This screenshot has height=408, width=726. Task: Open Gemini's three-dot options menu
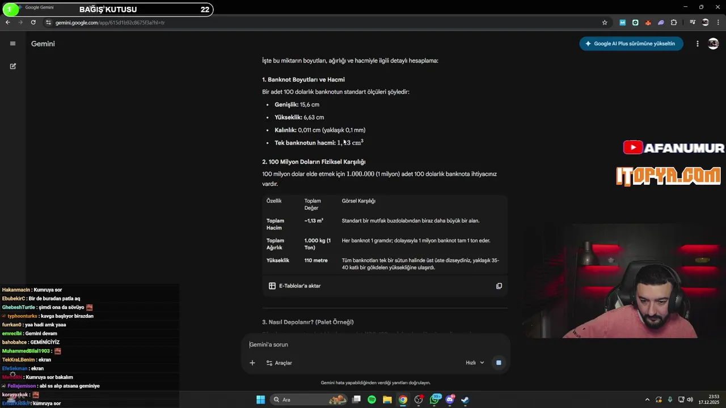click(698, 44)
